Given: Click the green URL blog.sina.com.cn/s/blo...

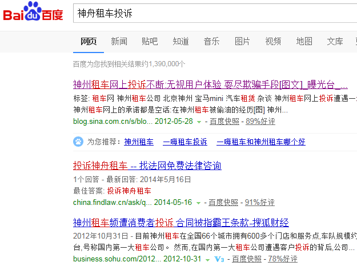Looking at the screenshot, I should (x=113, y=122).
